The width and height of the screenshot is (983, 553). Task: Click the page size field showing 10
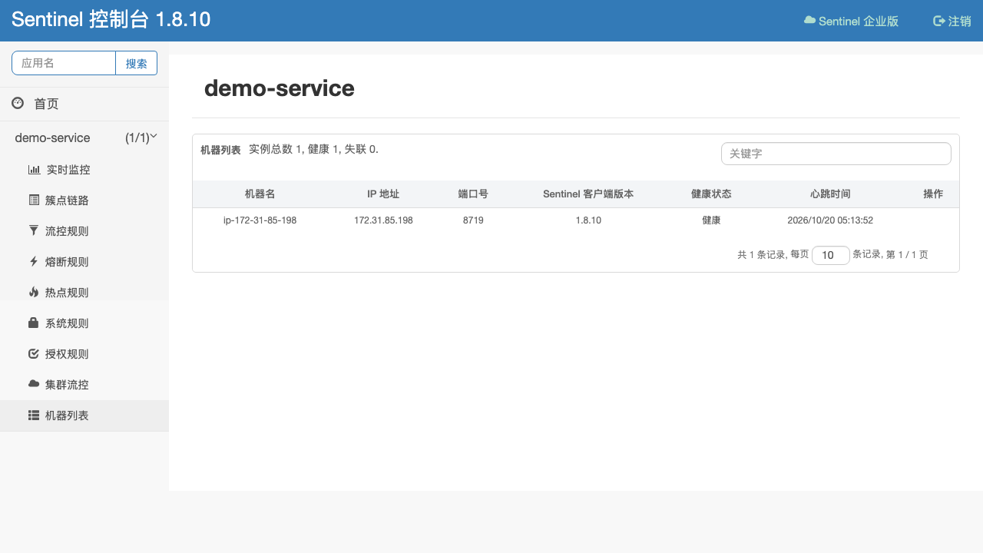[x=831, y=255]
